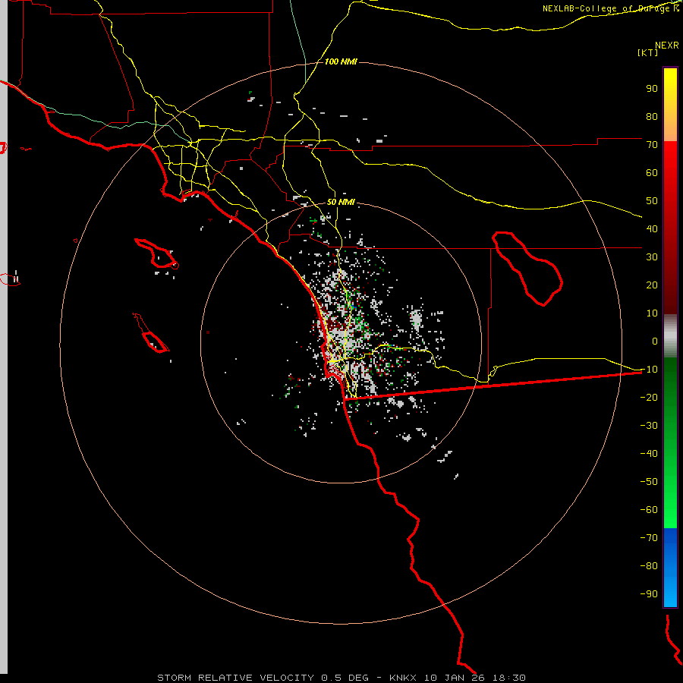Screen dimensions: 683x683
Task: Click the -90 value on the velocity scale
Action: (649, 594)
